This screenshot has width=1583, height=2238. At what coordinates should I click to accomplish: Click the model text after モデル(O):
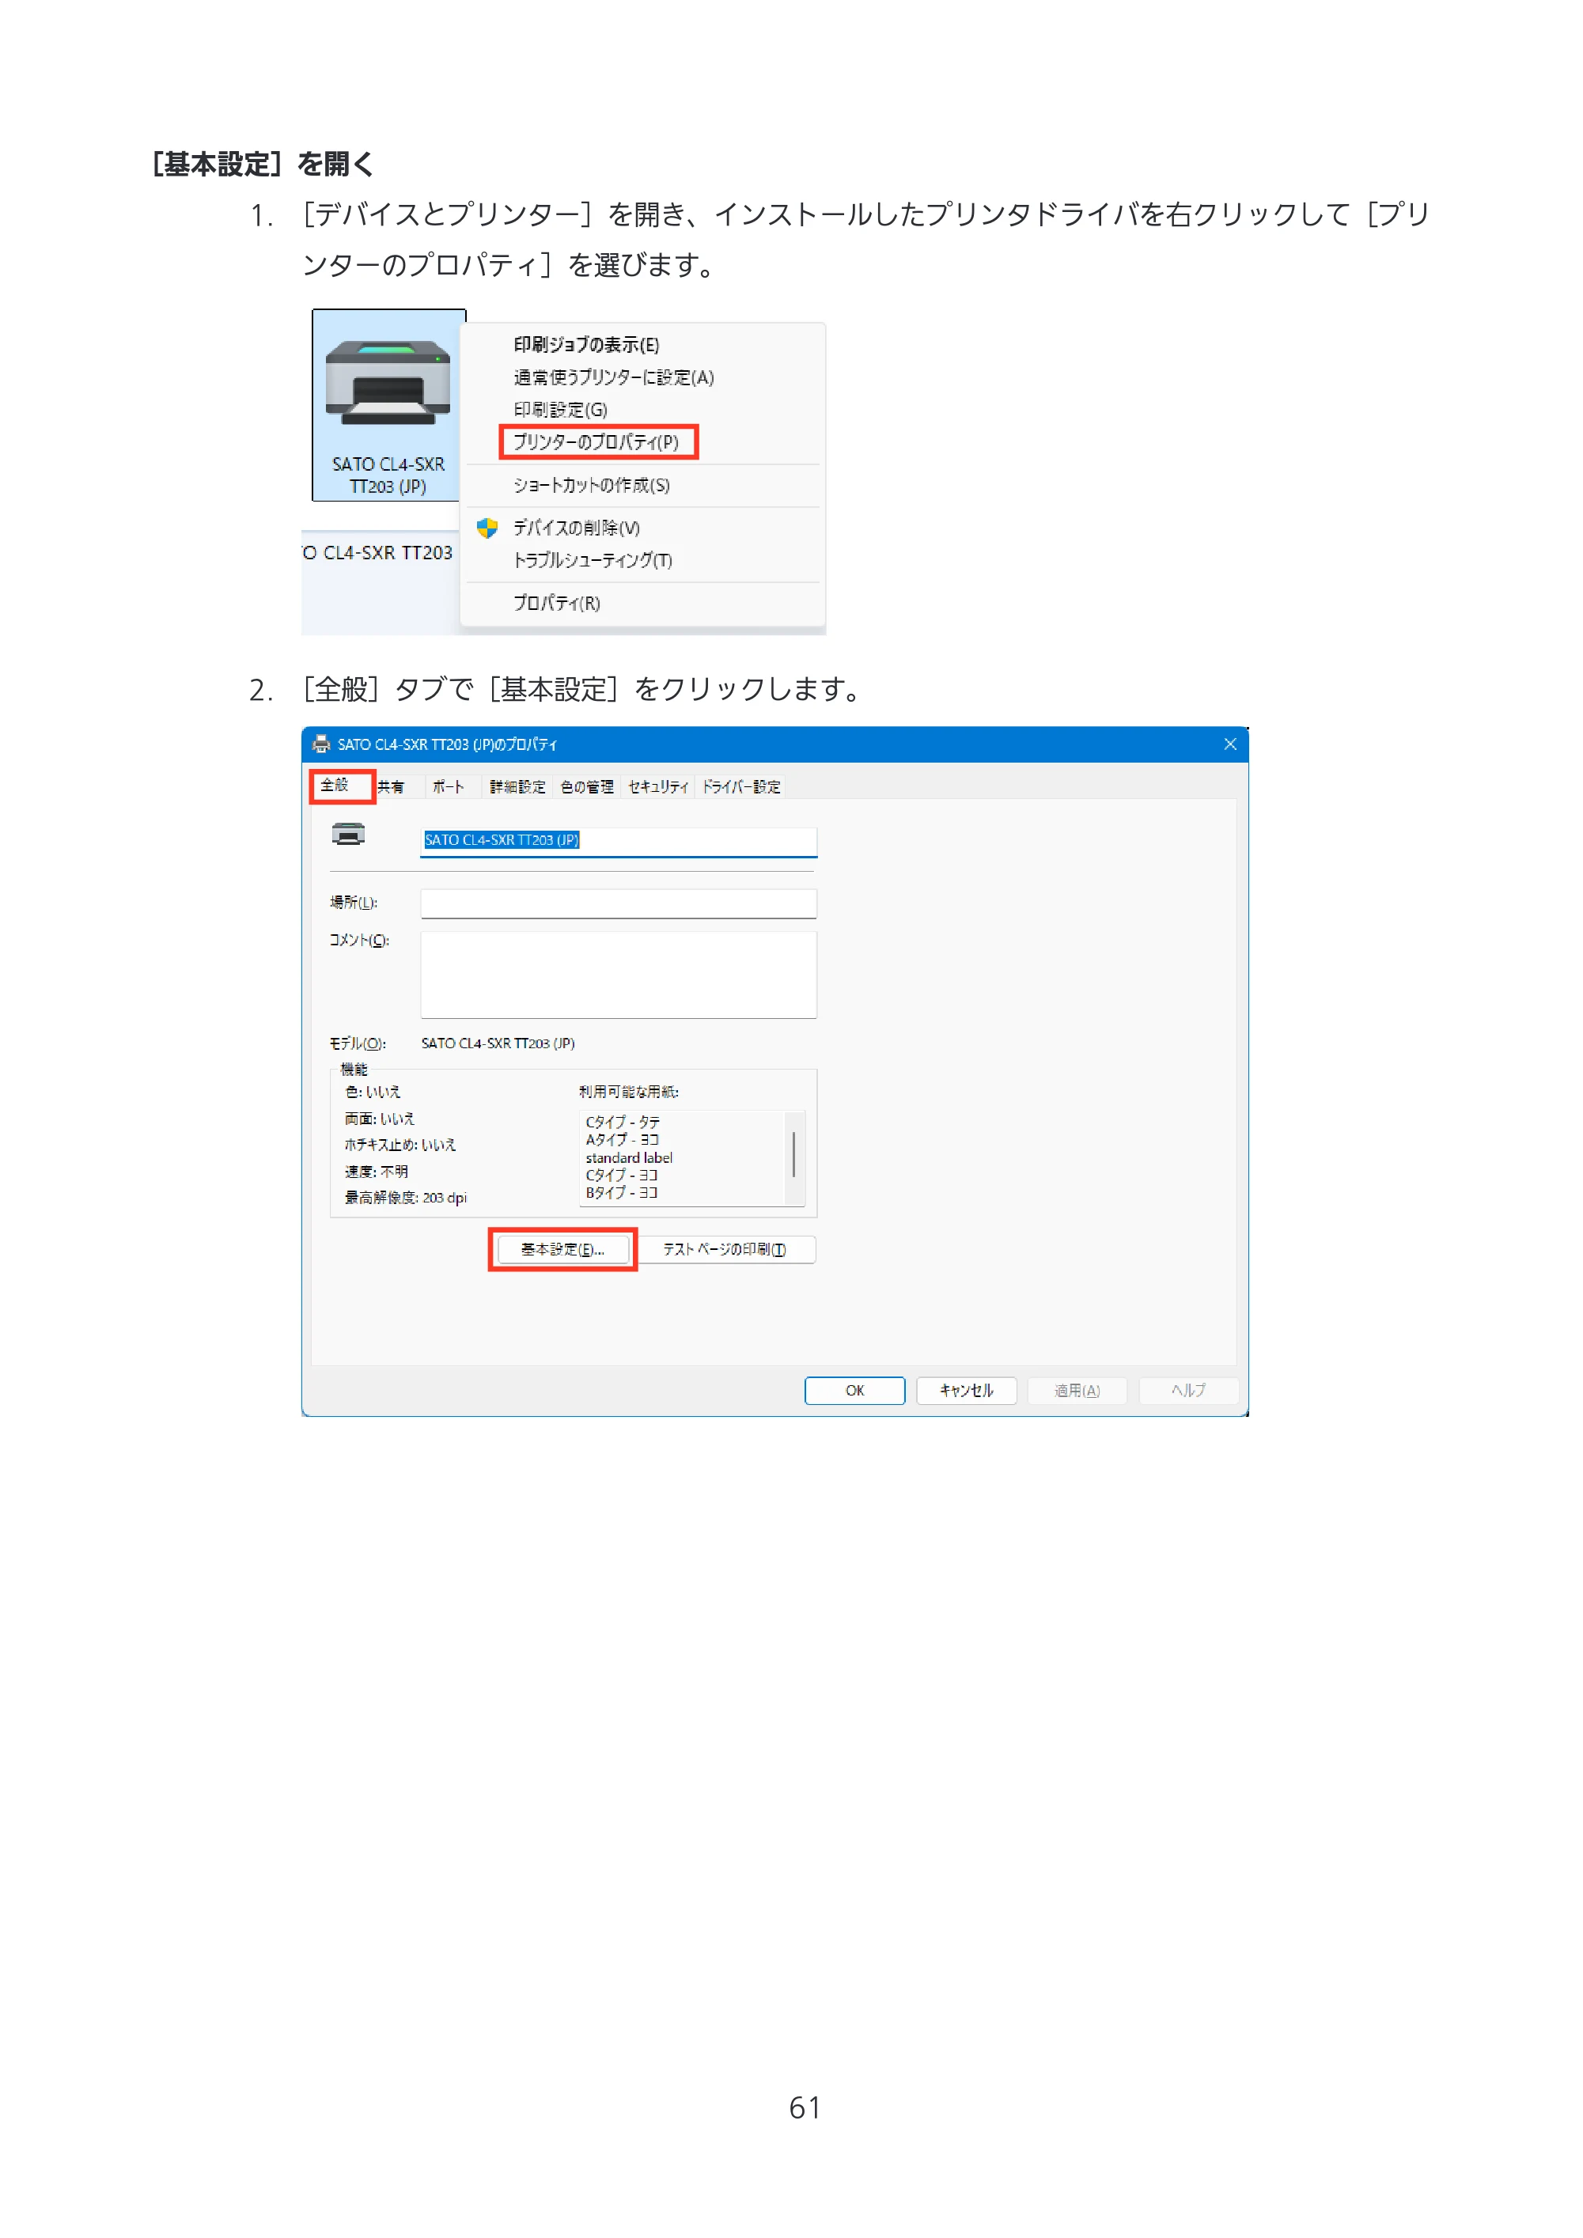[498, 1044]
